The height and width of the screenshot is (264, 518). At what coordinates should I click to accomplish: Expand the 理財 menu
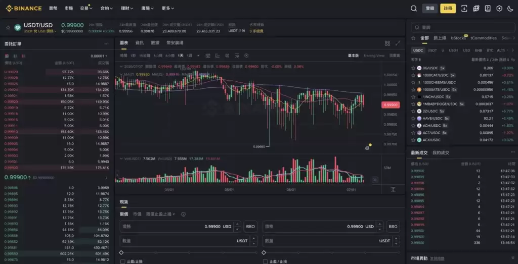tap(127, 8)
